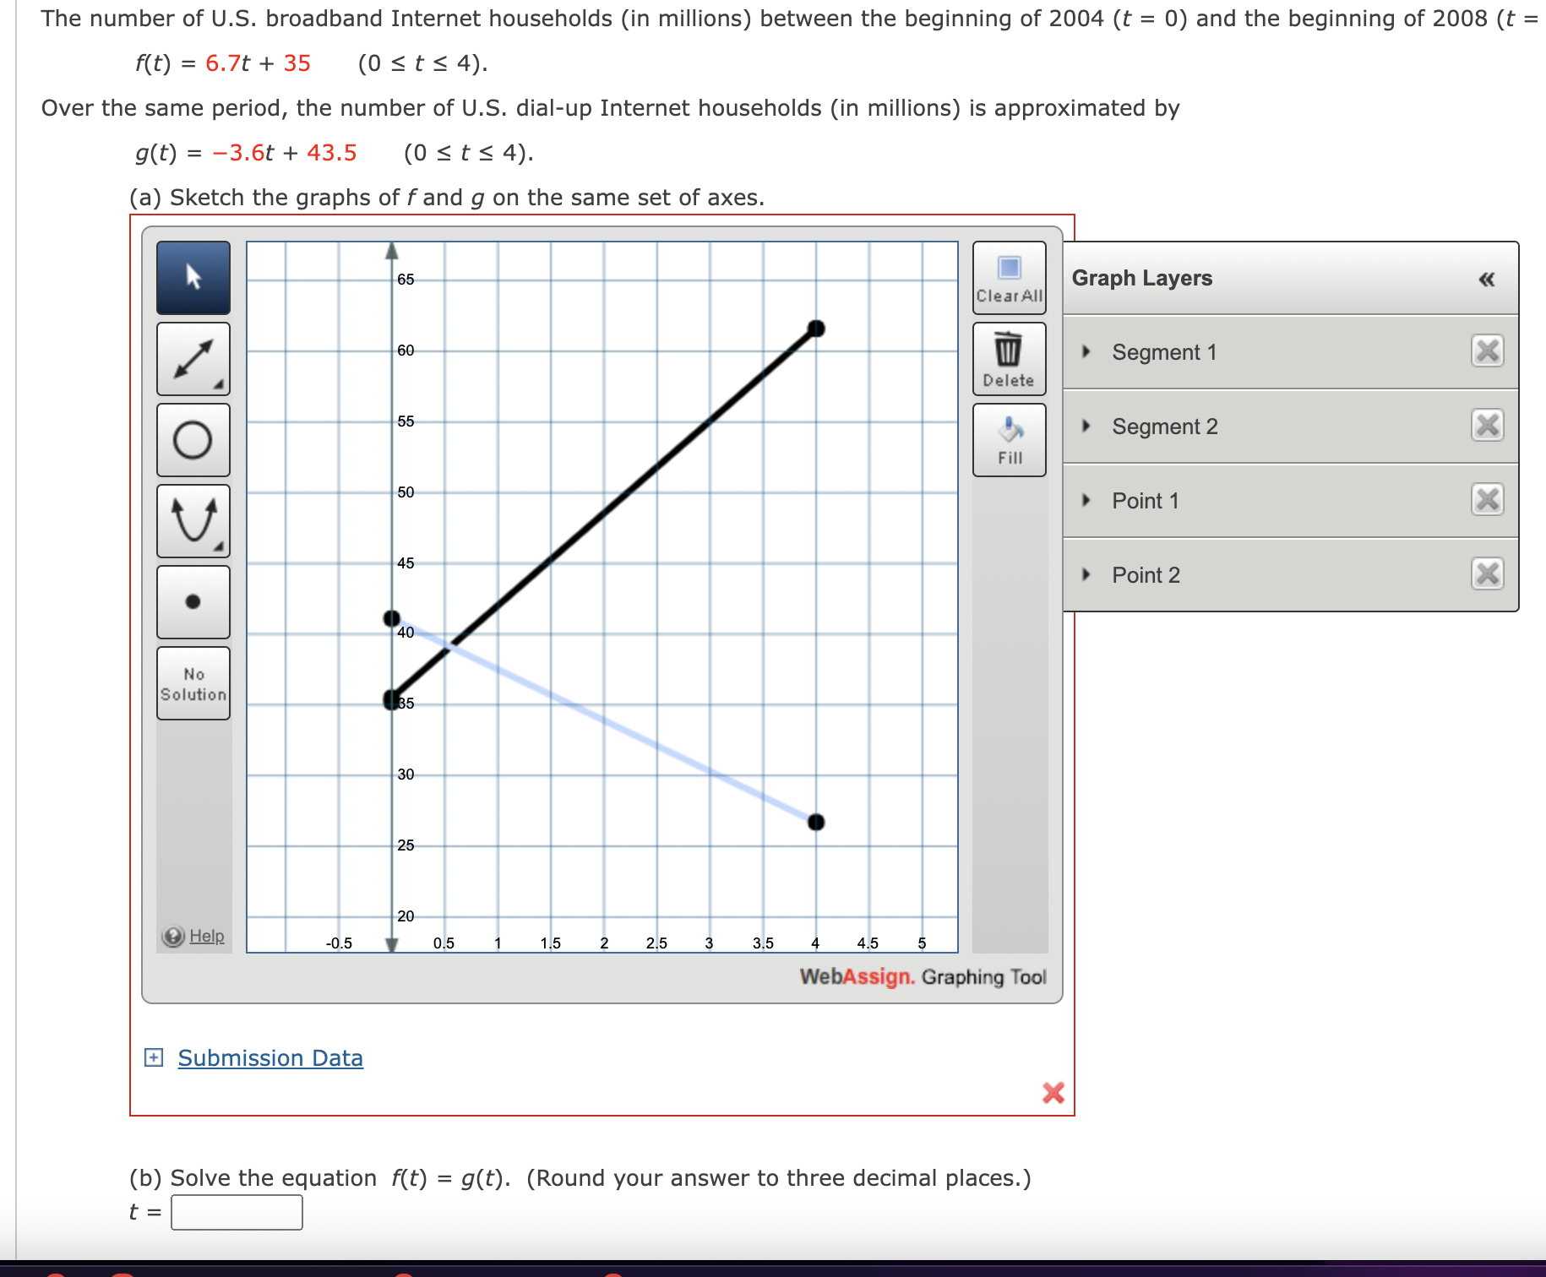1546x1277 pixels.
Task: Open the graphing tool Help link
Action: (207, 936)
